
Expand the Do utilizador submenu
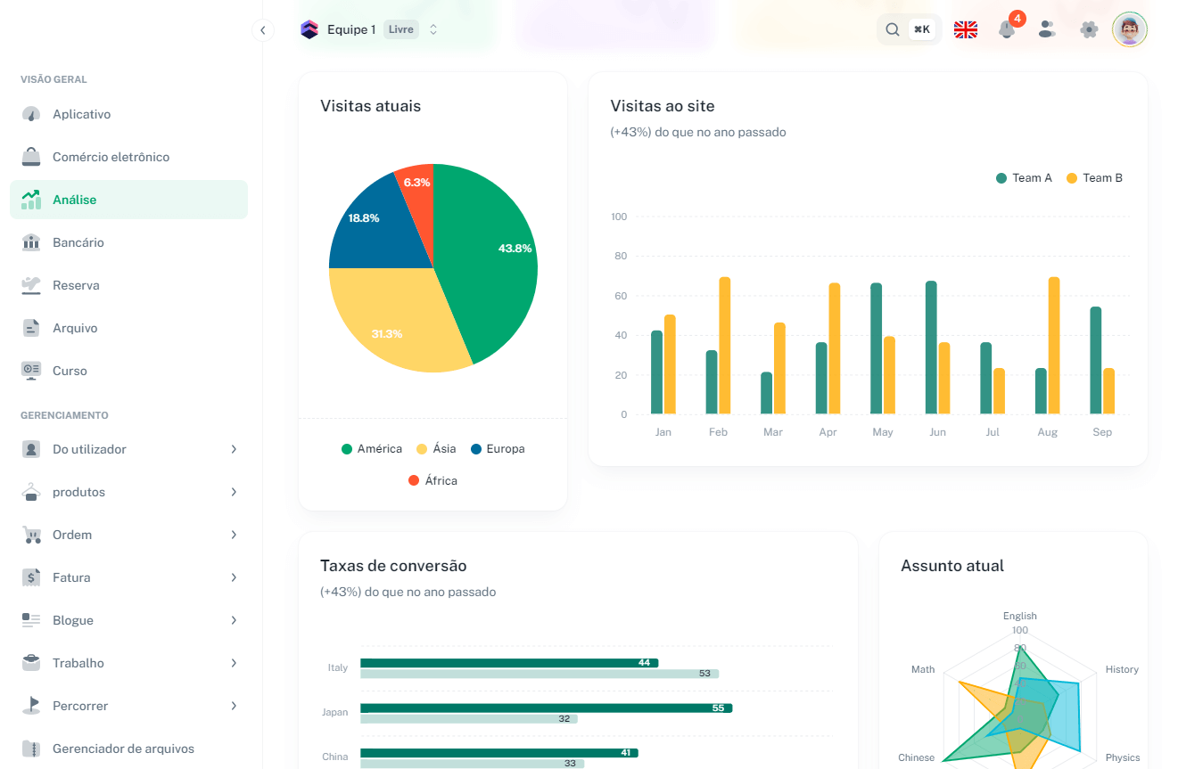[234, 449]
